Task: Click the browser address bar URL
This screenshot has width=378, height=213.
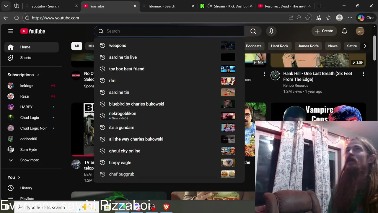Action: pos(55,18)
